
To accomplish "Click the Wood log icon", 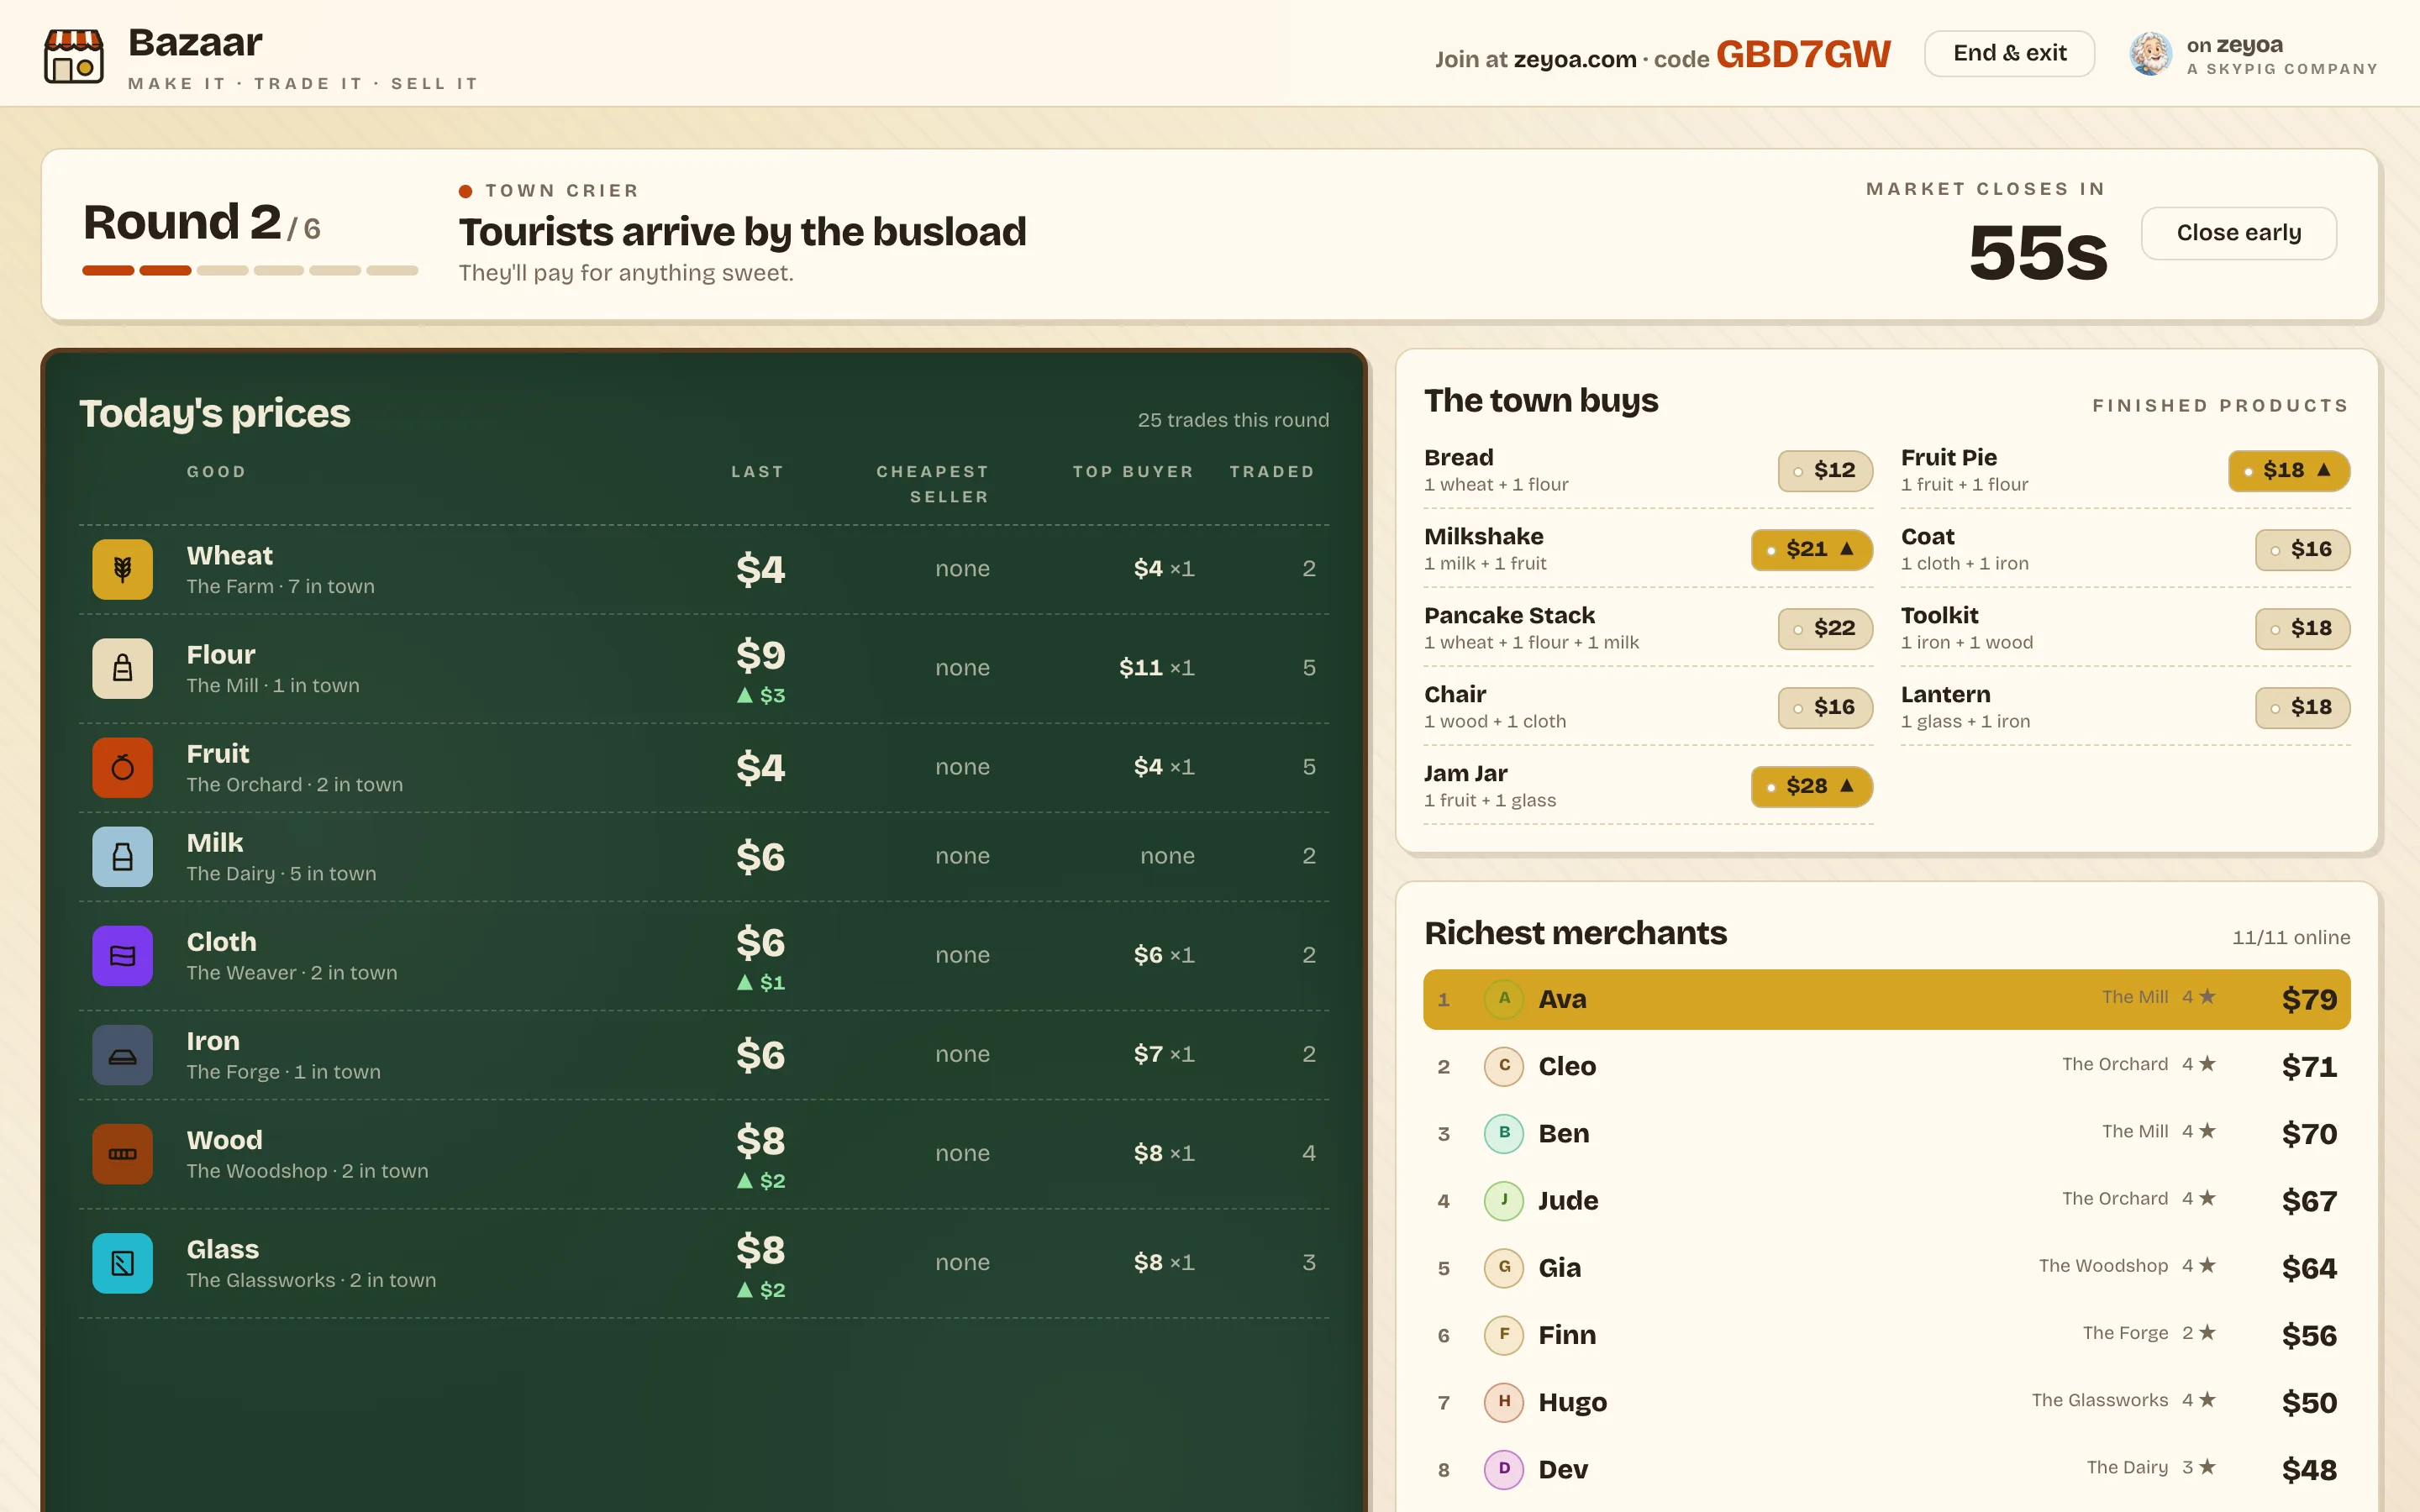I will [x=122, y=1153].
